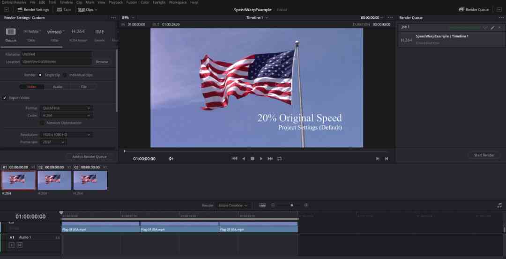This screenshot has height=259, width=506.
Task: Click the timeline view options icon
Action: pos(262,205)
